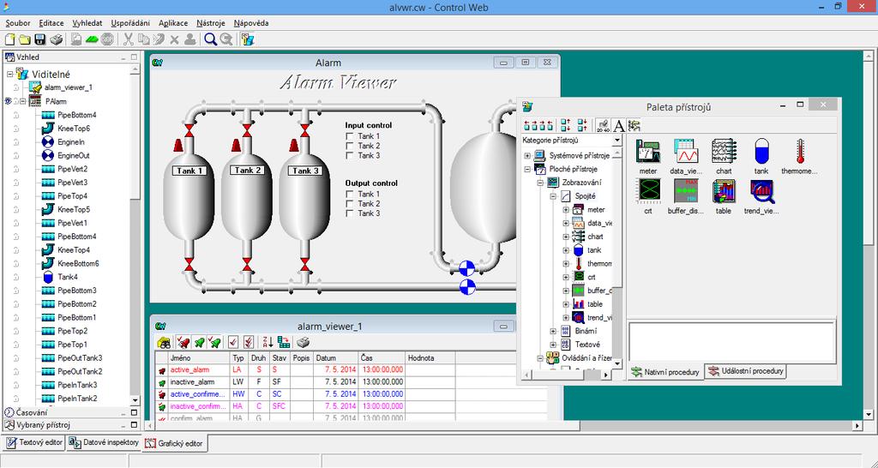Collapse the PAlarm node in the Vzhled tree
The width and height of the screenshot is (878, 468).
23,101
